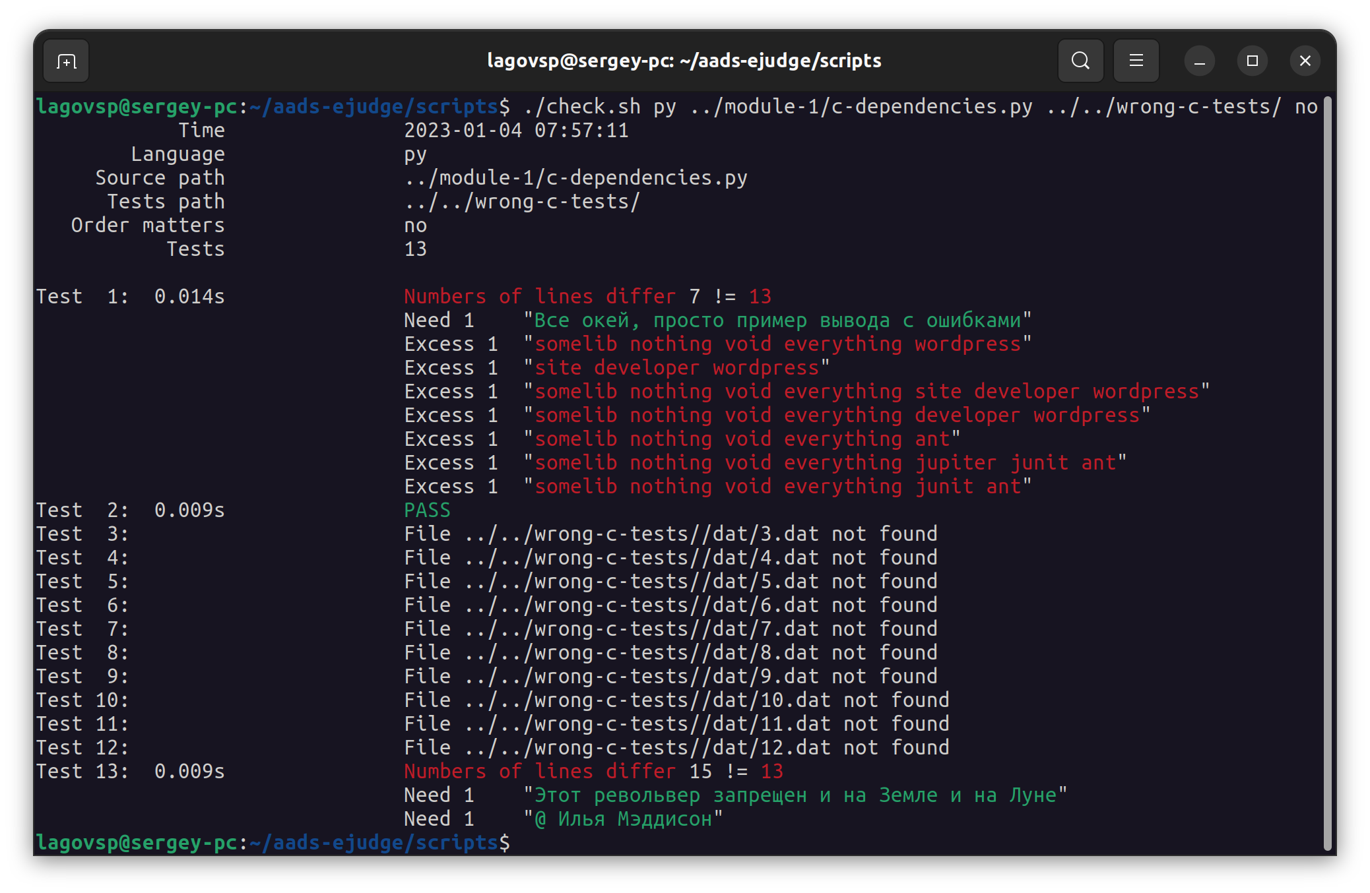Viewport: 1370px width, 893px height.
Task: Minimize the terminal window
Action: [x=1199, y=61]
